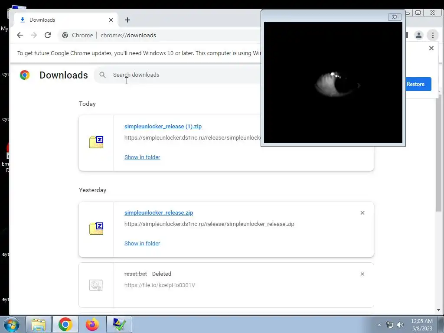The image size is (444, 333).
Task: Show simpleunlocker_release (1).zip in folder
Action: (142, 157)
